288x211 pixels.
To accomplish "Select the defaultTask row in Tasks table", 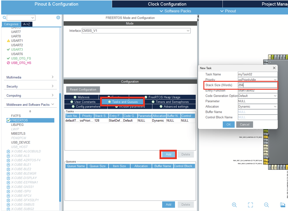I will 130,120.
